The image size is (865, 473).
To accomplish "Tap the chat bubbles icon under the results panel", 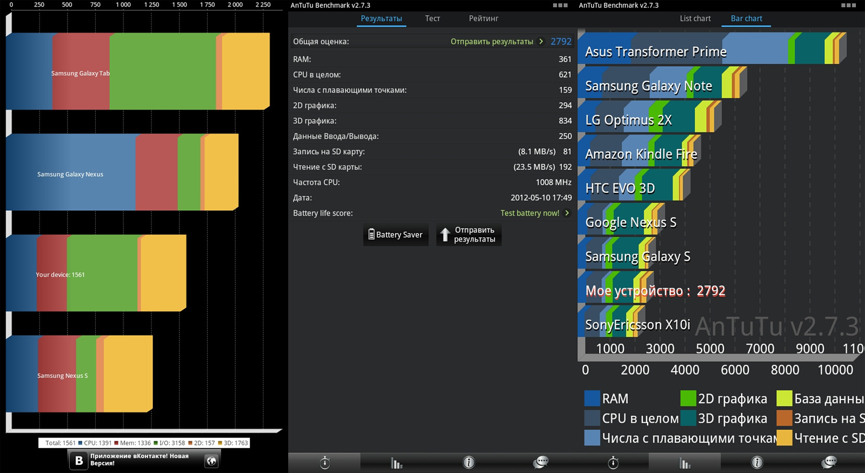I will click(541, 462).
